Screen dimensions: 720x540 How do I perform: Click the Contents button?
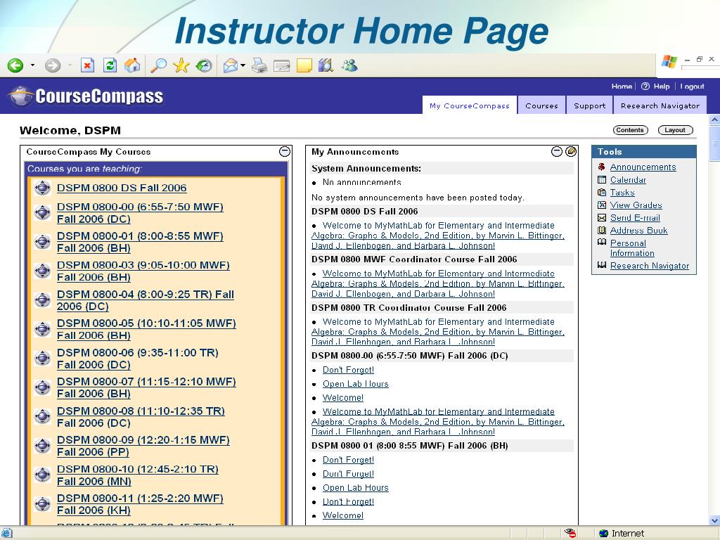tap(630, 130)
